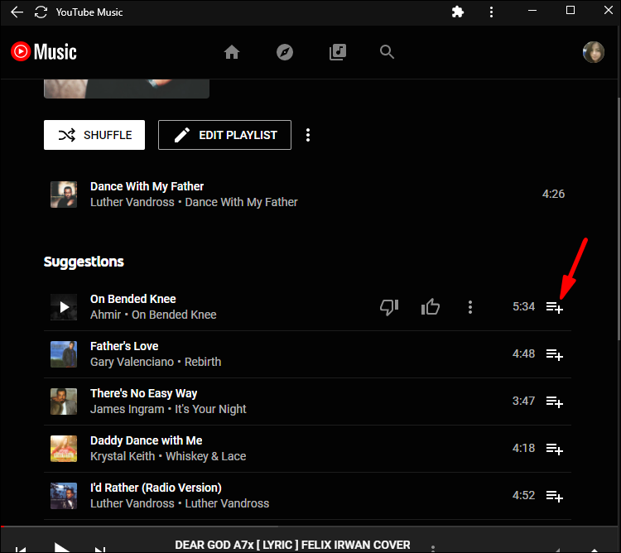This screenshot has height=553, width=621.
Task: Dislike On Bended Knee
Action: (x=389, y=307)
